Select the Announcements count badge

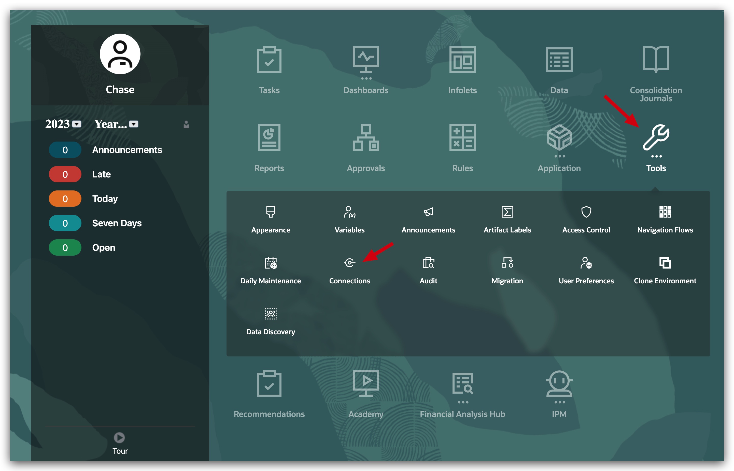point(65,150)
